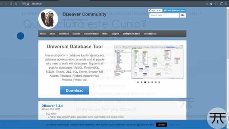Click the large blue Download button
229x129 pixels.
[75, 90]
